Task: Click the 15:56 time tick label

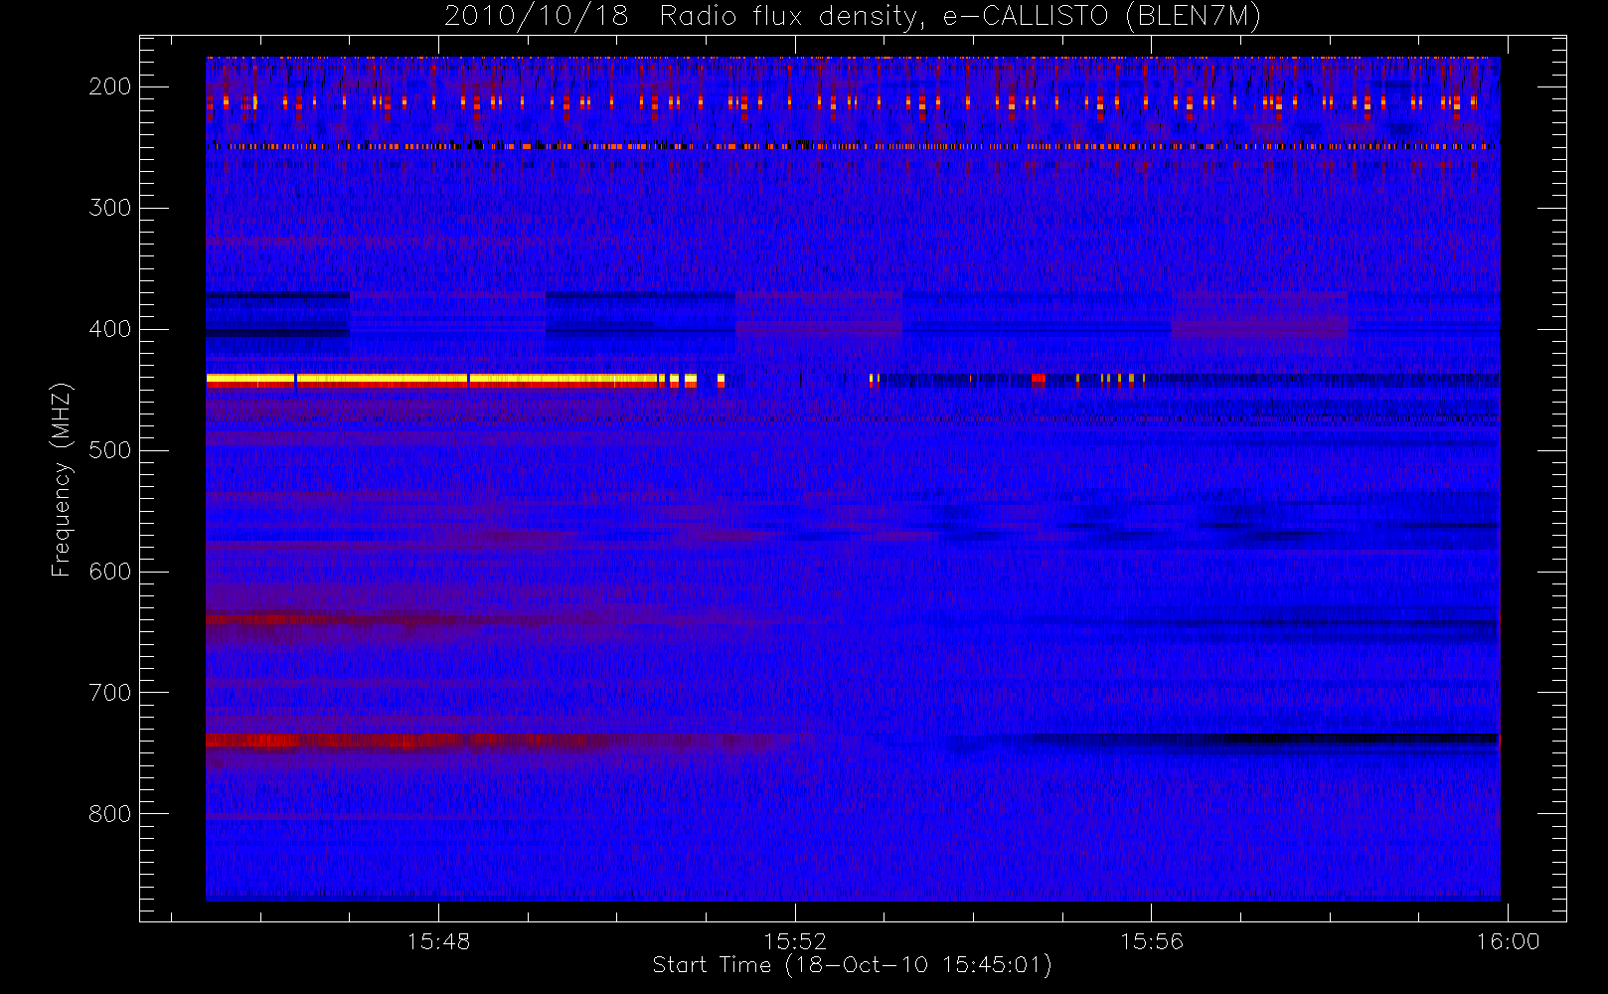Action: 1152,941
